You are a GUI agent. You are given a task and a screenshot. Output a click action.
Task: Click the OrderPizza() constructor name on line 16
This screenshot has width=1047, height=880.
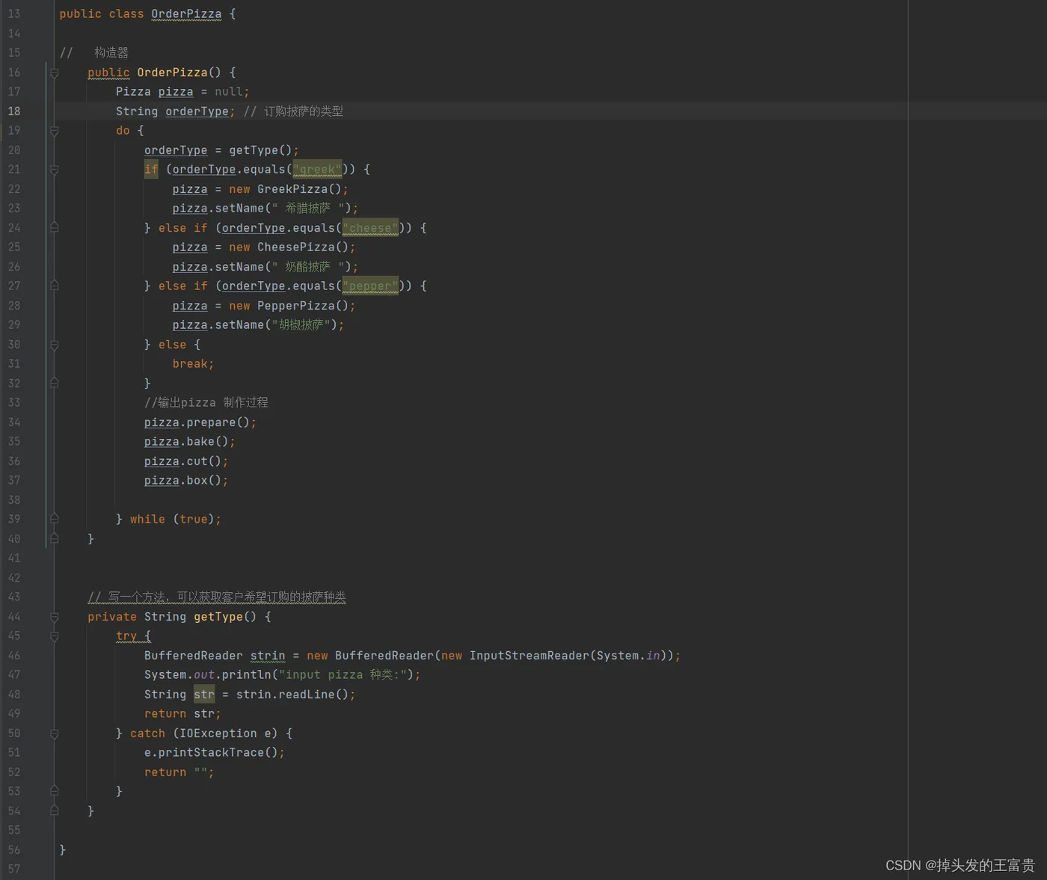pyautogui.click(x=172, y=73)
